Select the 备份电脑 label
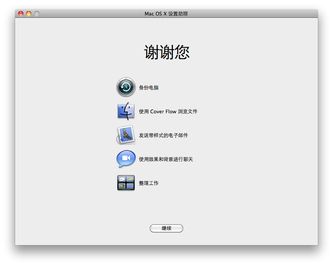 [x=149, y=88]
